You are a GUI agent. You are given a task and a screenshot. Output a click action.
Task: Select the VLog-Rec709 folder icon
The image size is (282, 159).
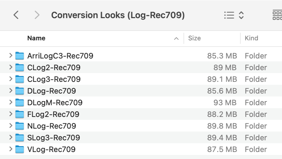[20, 149]
